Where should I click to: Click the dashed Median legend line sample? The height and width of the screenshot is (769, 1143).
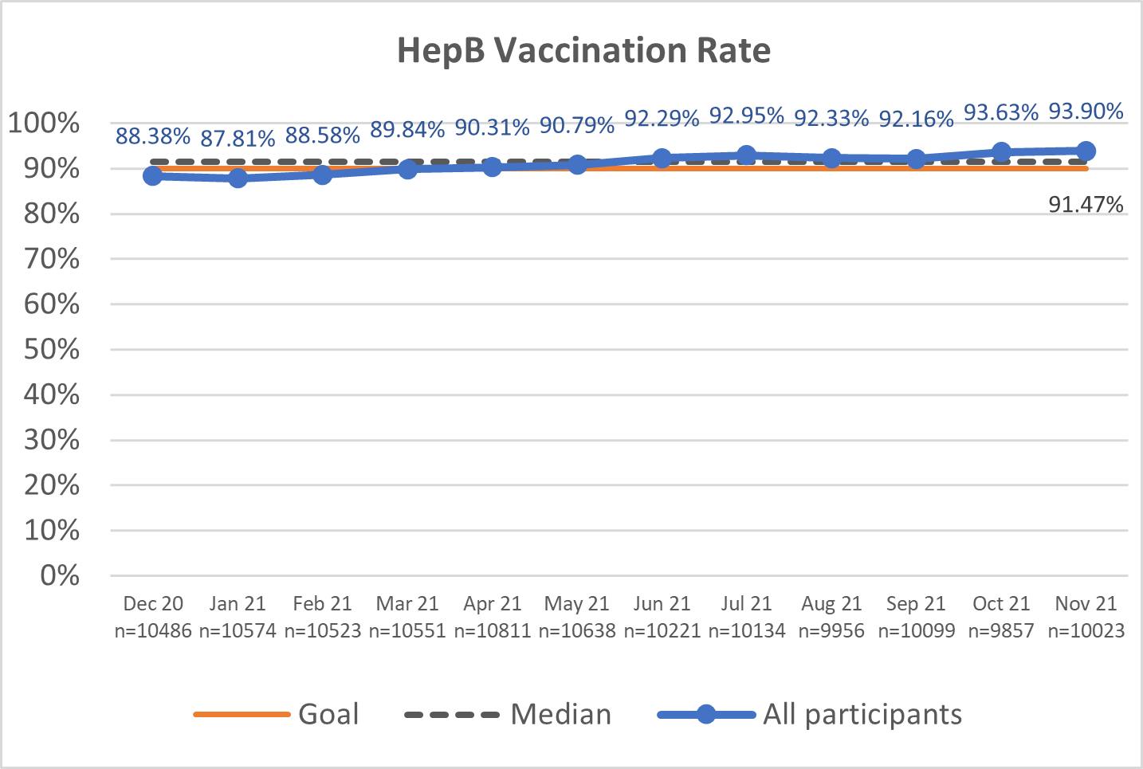click(452, 715)
